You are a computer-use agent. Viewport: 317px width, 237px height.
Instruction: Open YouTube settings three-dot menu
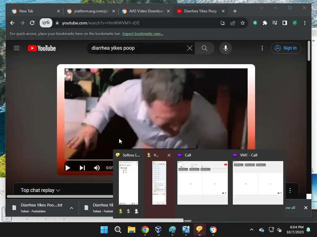coord(262,48)
